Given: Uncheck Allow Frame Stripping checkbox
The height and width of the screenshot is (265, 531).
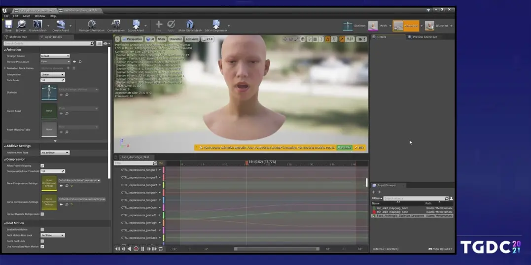Looking at the screenshot, I should [x=42, y=166].
